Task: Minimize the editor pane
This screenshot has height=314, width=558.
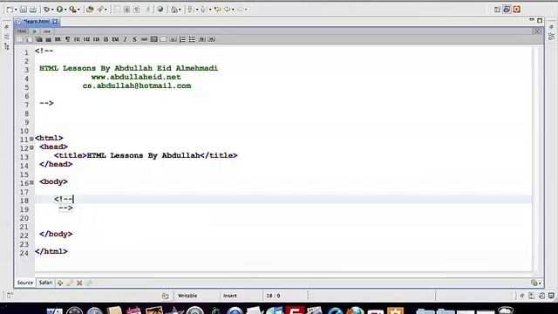Action: [532, 20]
